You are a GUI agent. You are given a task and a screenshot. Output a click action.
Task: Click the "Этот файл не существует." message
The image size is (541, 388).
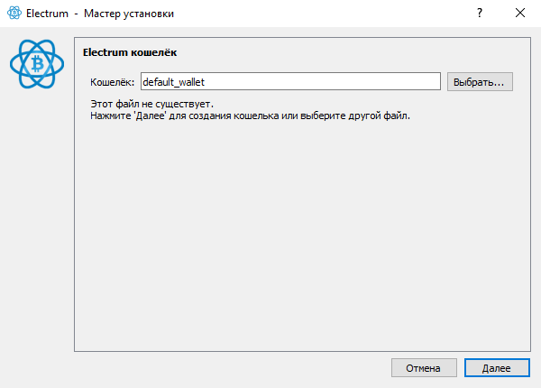coord(151,105)
